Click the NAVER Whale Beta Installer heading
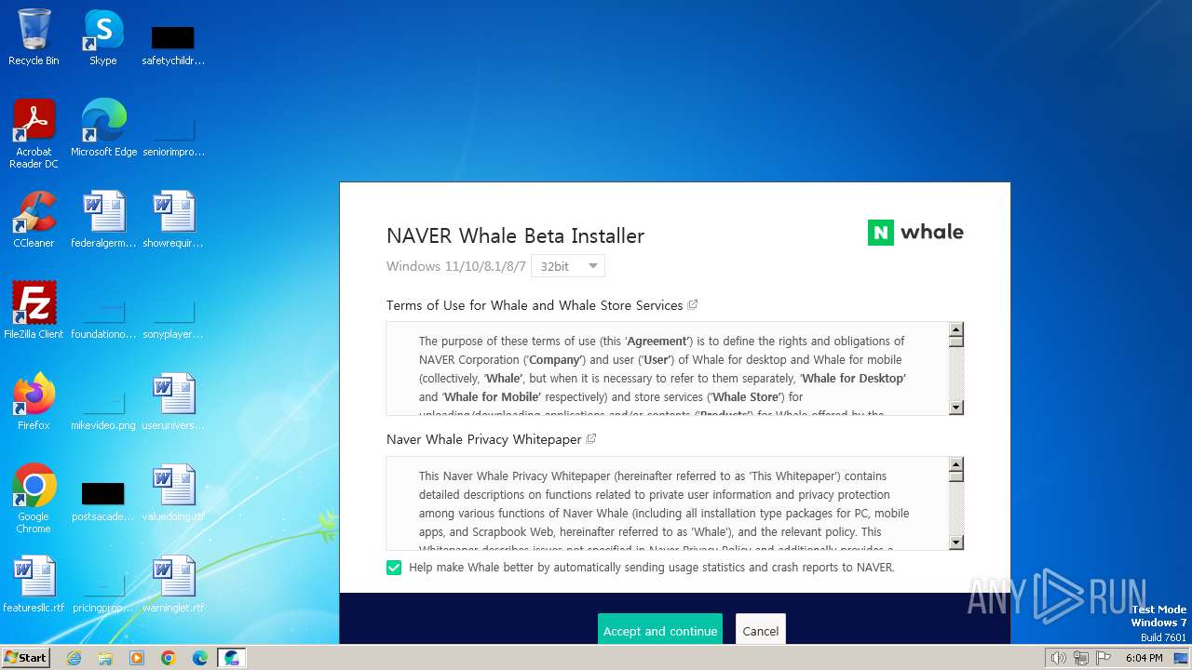Screen dimensions: 1192x670 [515, 235]
